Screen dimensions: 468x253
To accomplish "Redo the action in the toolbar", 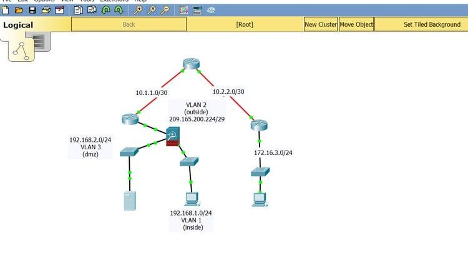I will (x=119, y=11).
